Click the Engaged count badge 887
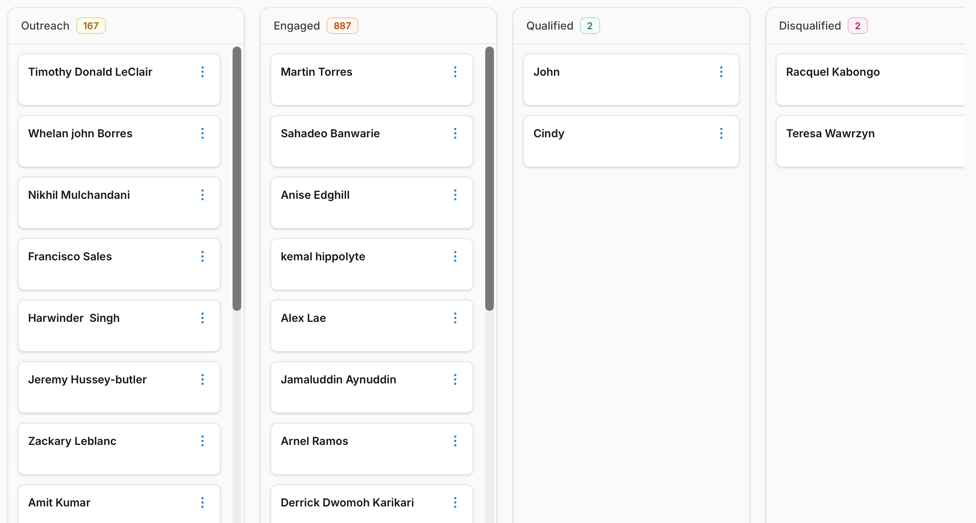 (x=342, y=26)
